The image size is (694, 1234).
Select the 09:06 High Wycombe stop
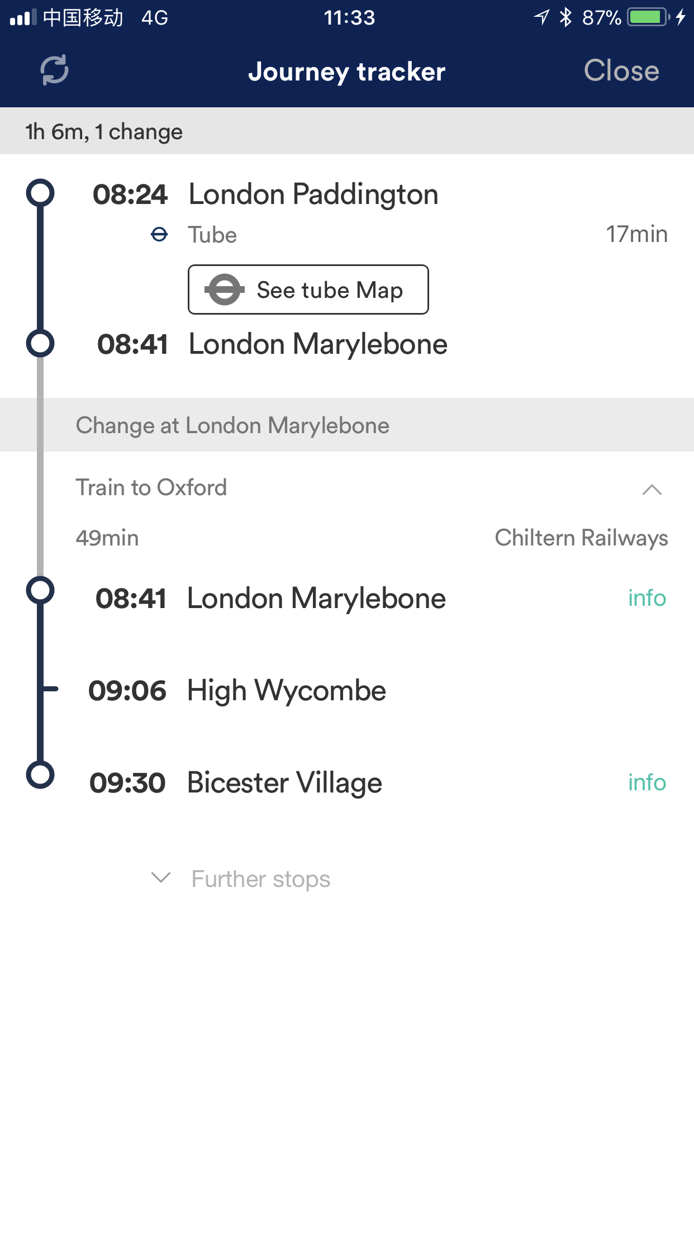[x=237, y=691]
